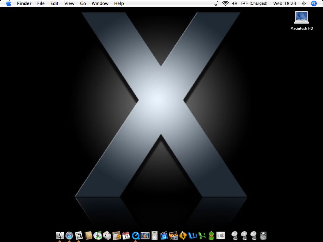The image size is (323, 242).
Task: Launch Microsoft Excel from the dock
Action: click(x=202, y=235)
